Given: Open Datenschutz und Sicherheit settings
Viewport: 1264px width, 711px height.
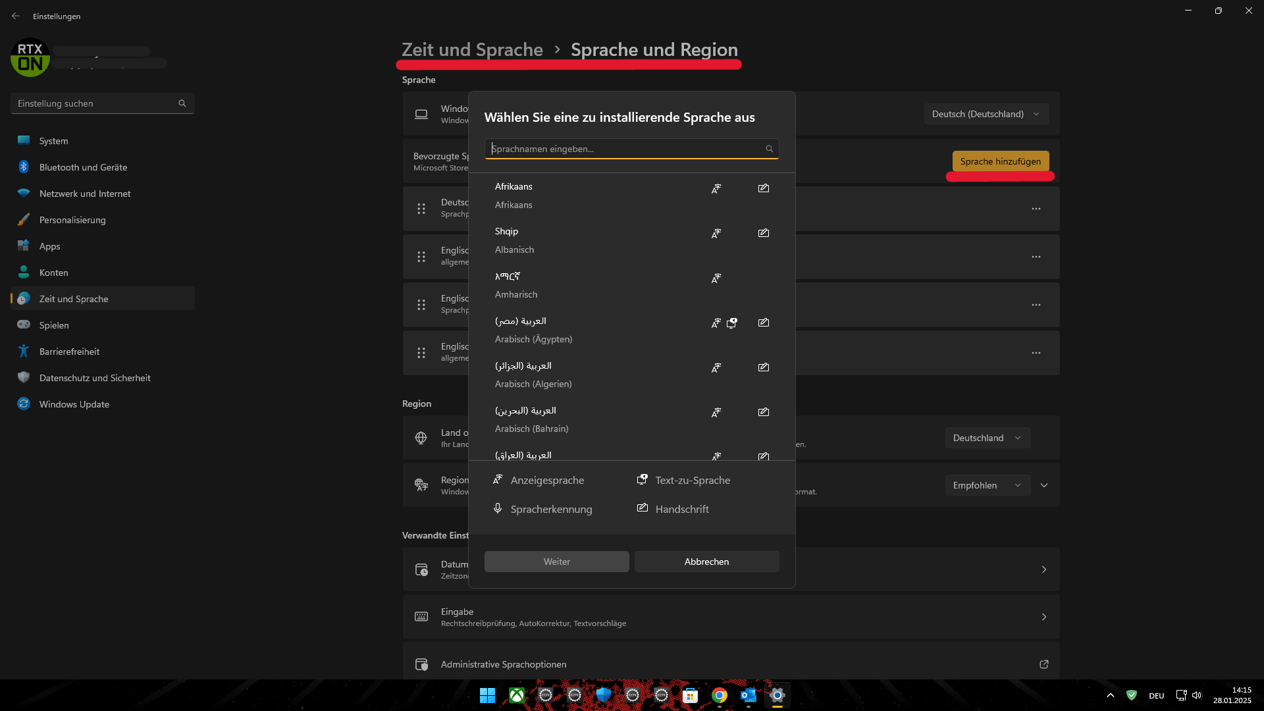Looking at the screenshot, I should click(103, 378).
